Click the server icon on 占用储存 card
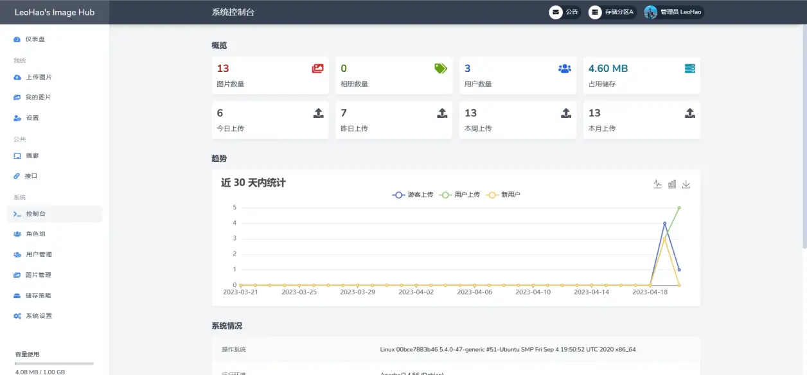The image size is (807, 375). coord(690,68)
